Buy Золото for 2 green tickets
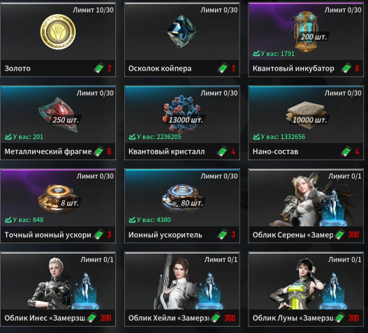 click(103, 68)
